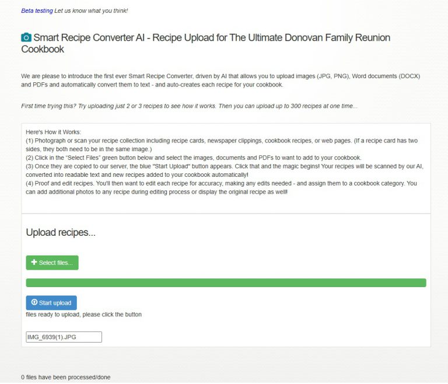Click the 'files ready to upload' status message
Viewport: 448px width, 384px height.
pyautogui.click(x=84, y=315)
